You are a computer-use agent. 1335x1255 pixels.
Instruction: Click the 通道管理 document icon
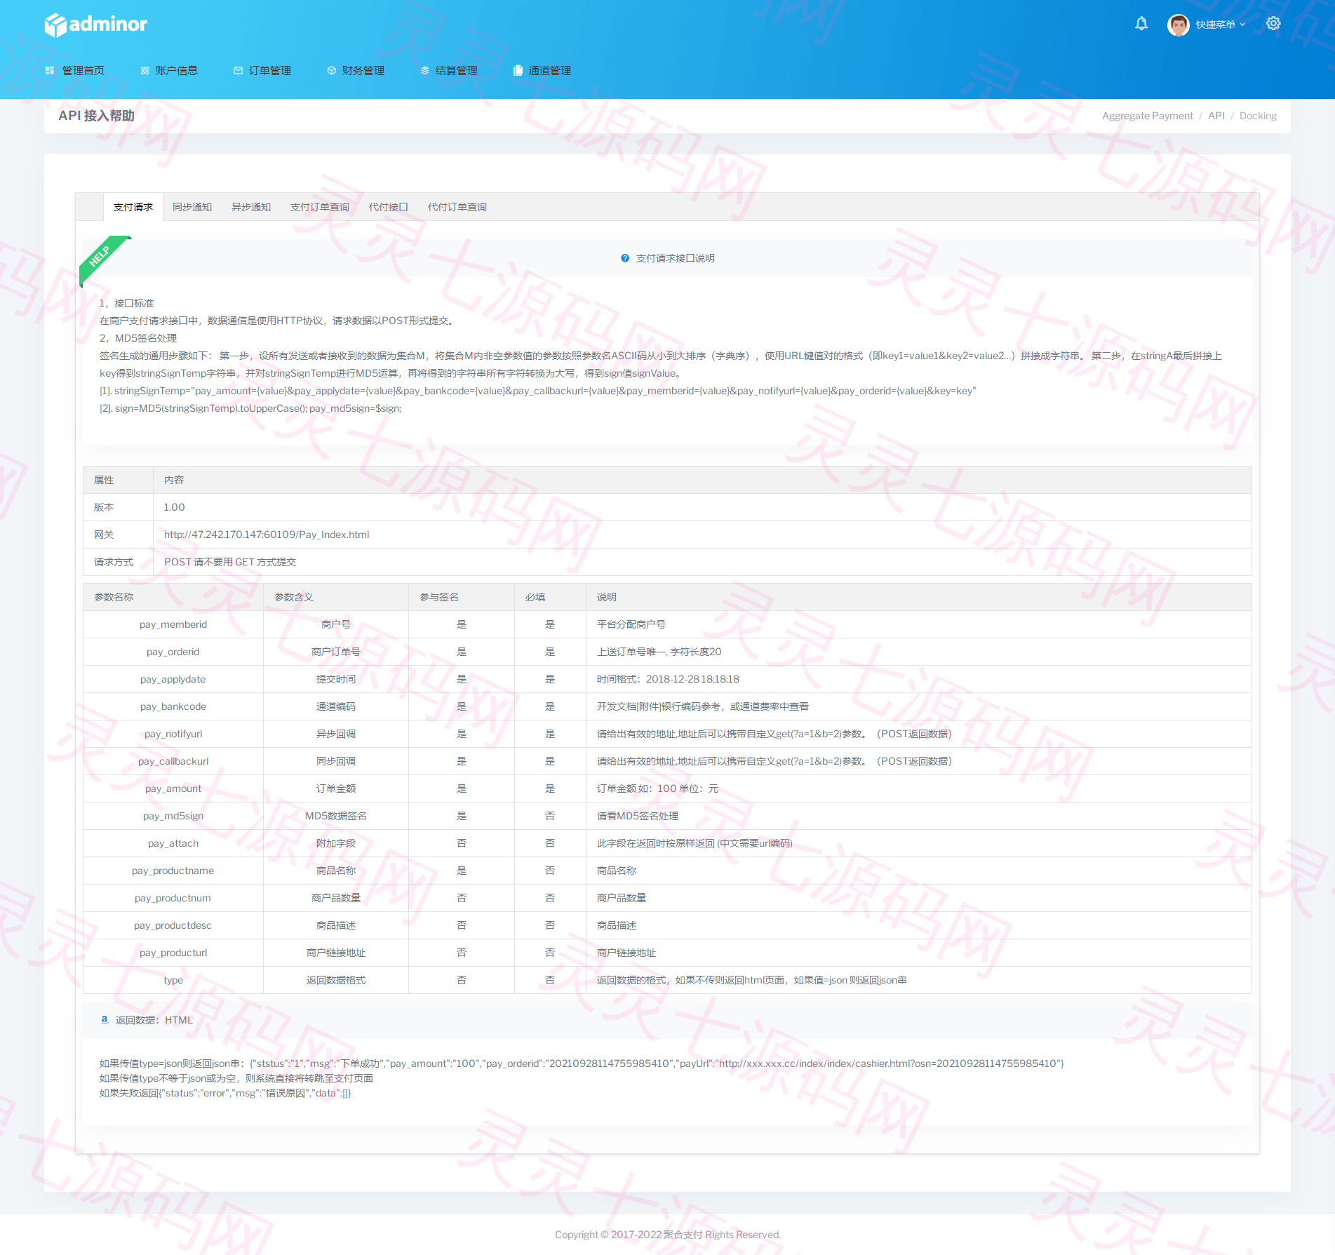tap(518, 70)
